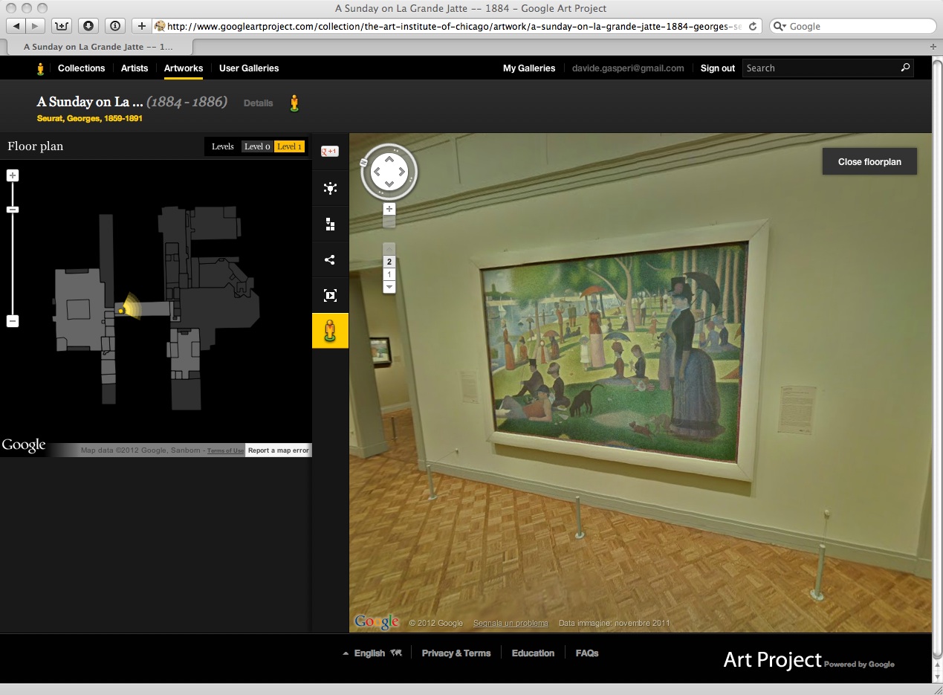Screen dimensions: 943x695
Task: Open the Collections menu
Action: point(82,68)
